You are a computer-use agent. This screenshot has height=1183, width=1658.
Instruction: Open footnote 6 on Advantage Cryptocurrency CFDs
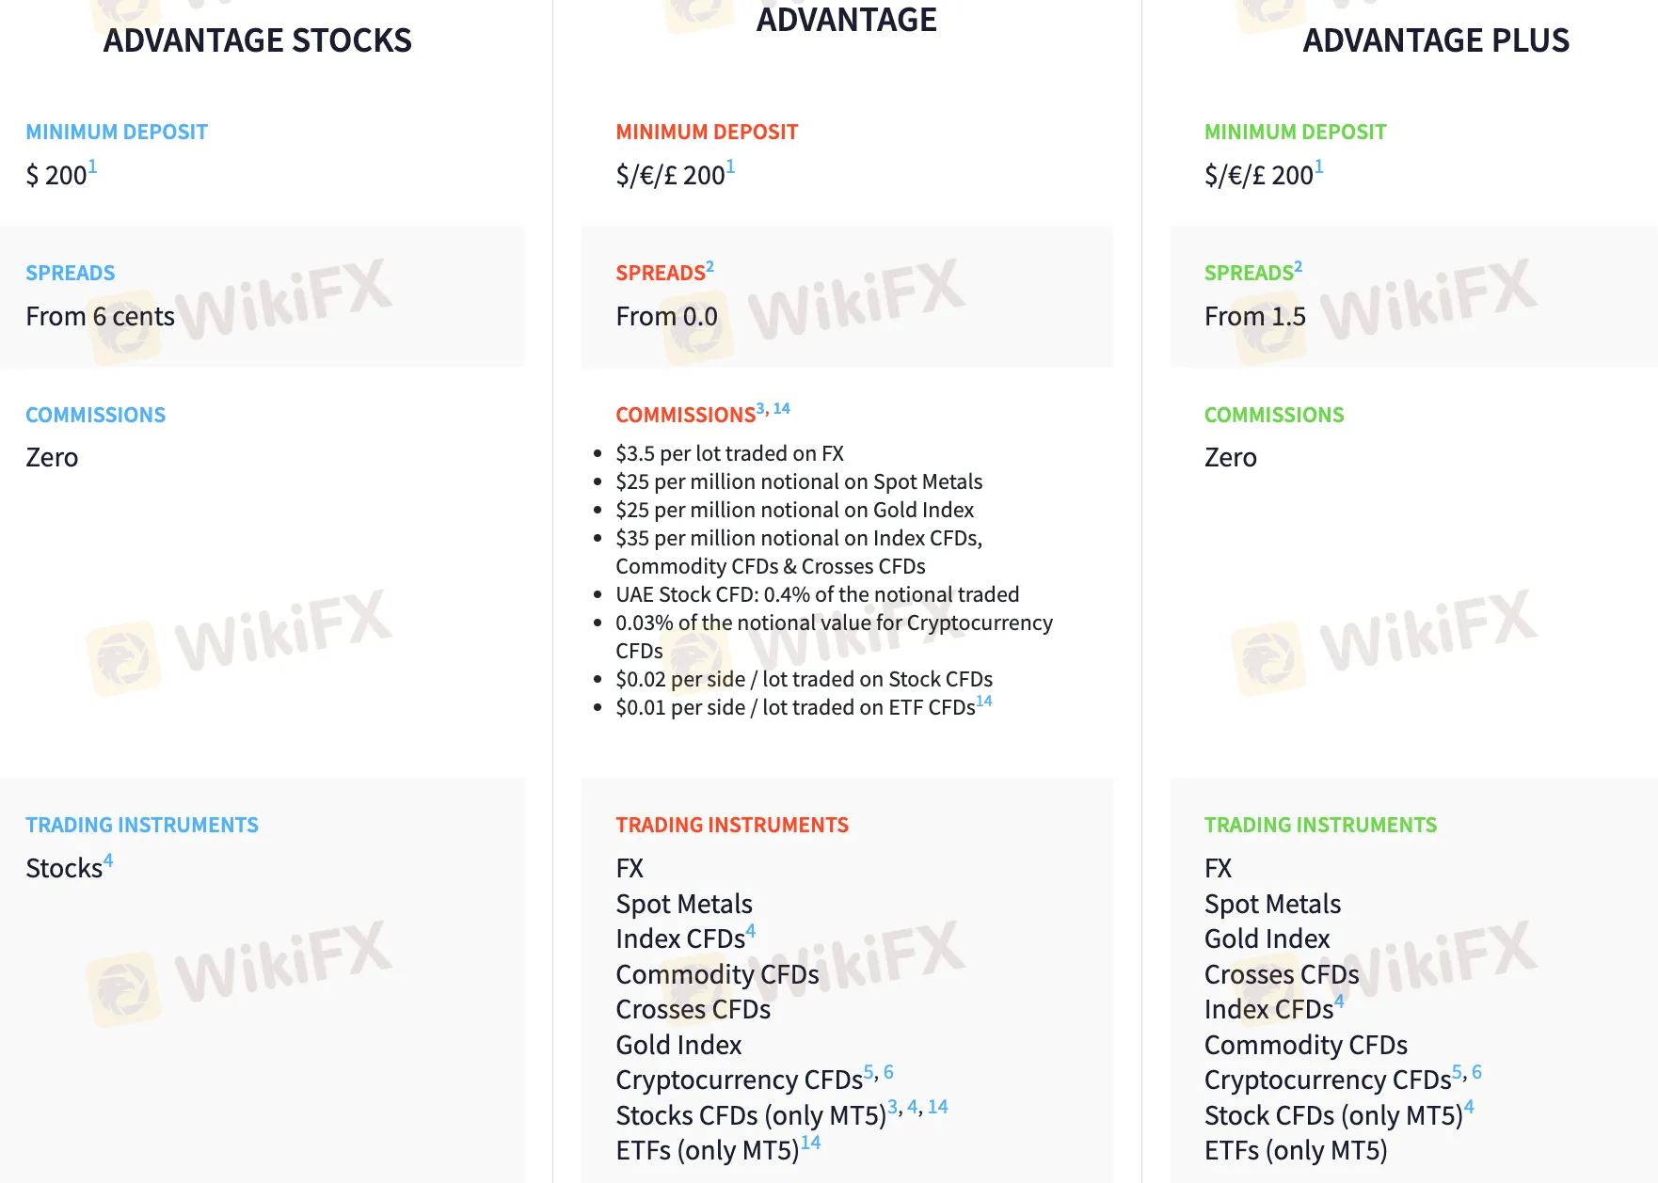pos(888,1072)
